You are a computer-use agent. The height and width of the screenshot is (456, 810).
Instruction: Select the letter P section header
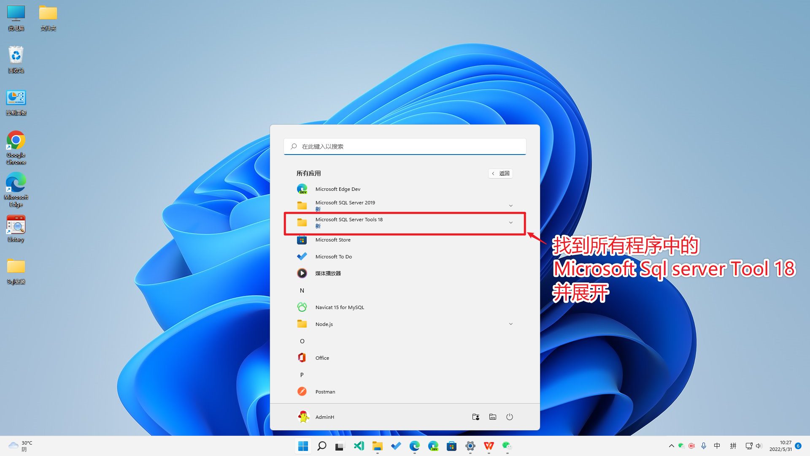click(302, 375)
